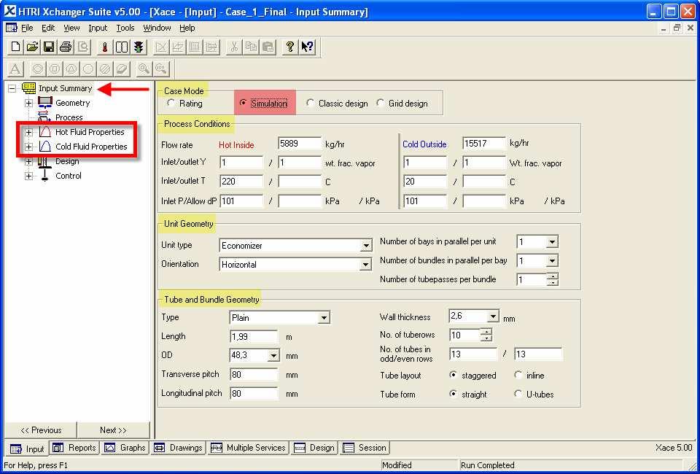Image resolution: width=700 pixels, height=474 pixels.
Task: Open the Tools menu
Action: pyautogui.click(x=125, y=28)
